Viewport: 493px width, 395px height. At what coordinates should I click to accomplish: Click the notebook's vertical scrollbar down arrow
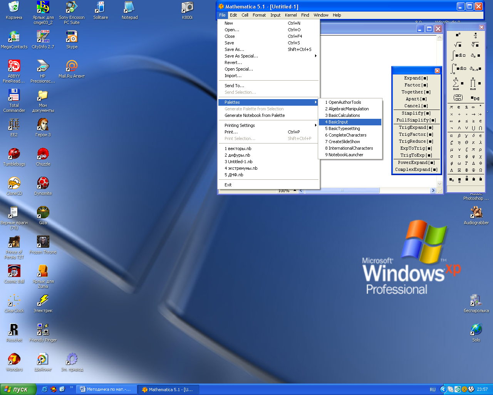click(439, 184)
